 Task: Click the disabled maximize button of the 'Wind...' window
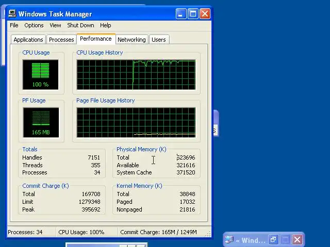[x=285, y=239]
